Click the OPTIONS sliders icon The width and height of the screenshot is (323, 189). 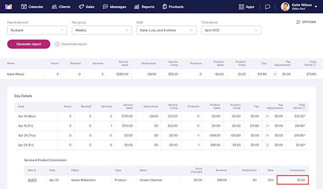pyautogui.click(x=298, y=22)
